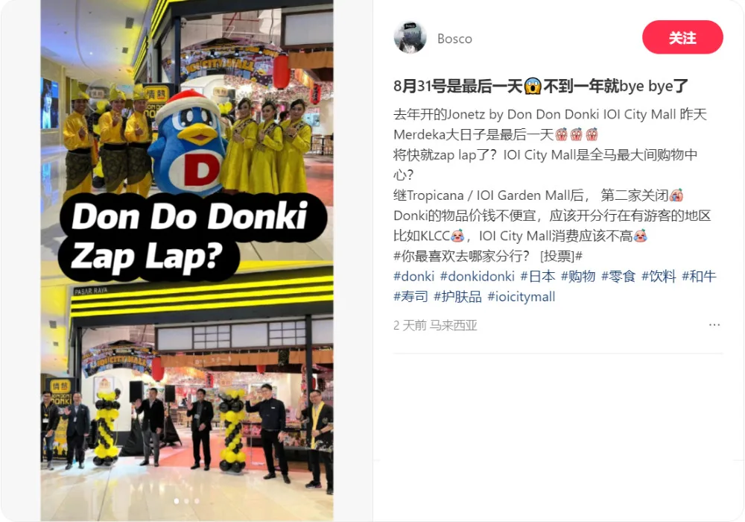The width and height of the screenshot is (745, 522).
Task: Open the #donki hashtag
Action: tap(413, 276)
